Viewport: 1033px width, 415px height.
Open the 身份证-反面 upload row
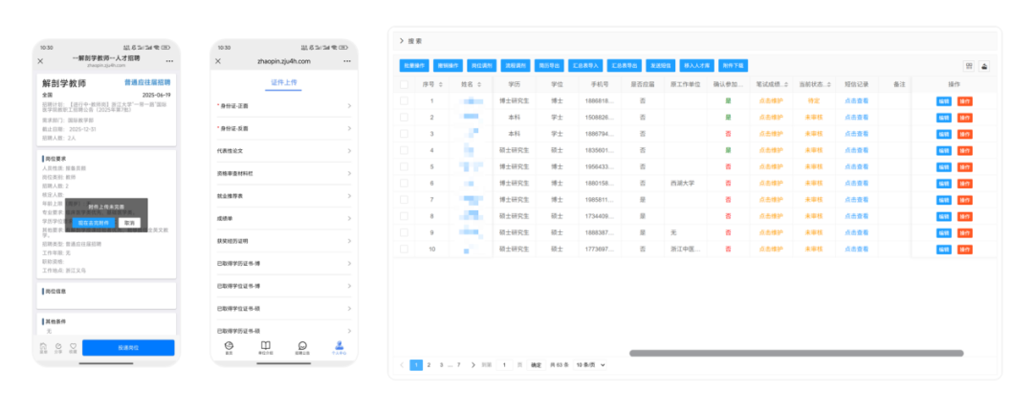point(284,128)
